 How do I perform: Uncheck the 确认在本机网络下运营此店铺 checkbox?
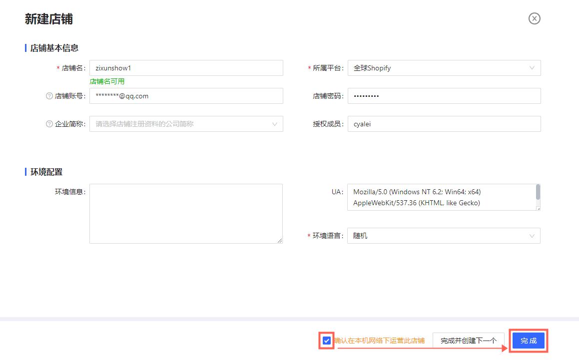coord(327,341)
